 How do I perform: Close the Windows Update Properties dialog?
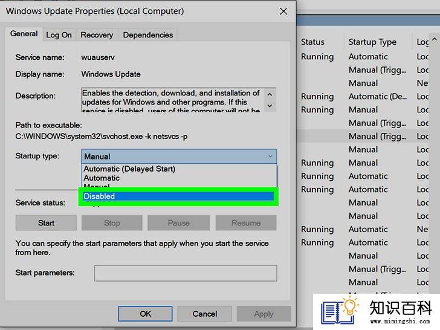point(283,11)
